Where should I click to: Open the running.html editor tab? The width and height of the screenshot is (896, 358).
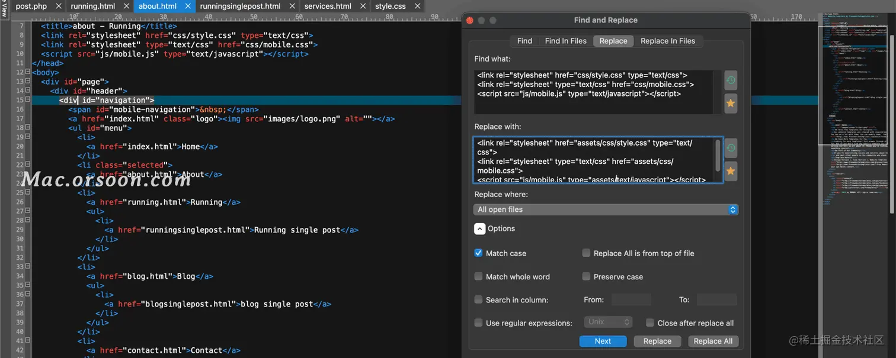click(92, 7)
